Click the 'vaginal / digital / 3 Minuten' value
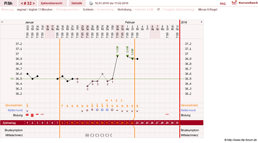 coord(34,9)
